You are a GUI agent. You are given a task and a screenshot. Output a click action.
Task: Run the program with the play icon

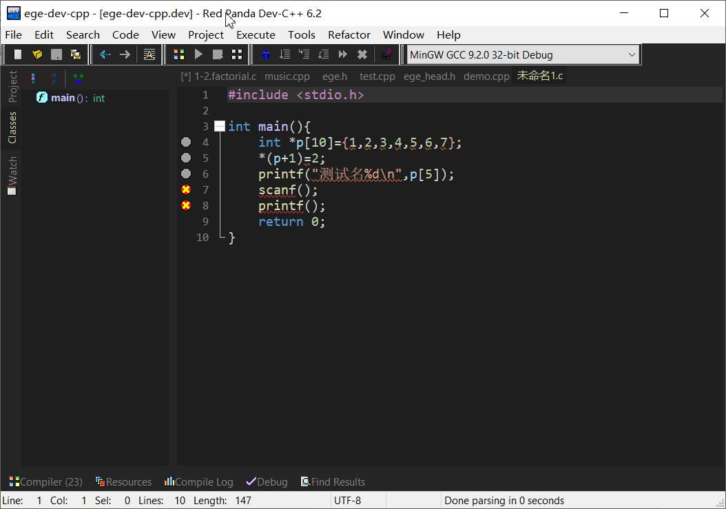(x=198, y=54)
